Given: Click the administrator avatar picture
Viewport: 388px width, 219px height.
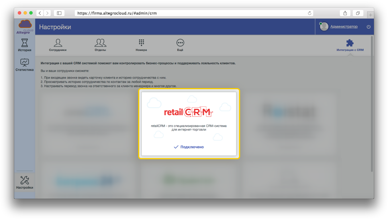Looking at the screenshot, I should coord(324,27).
